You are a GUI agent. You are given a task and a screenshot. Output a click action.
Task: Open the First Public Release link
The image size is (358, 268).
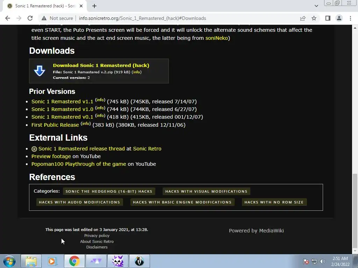(55, 125)
